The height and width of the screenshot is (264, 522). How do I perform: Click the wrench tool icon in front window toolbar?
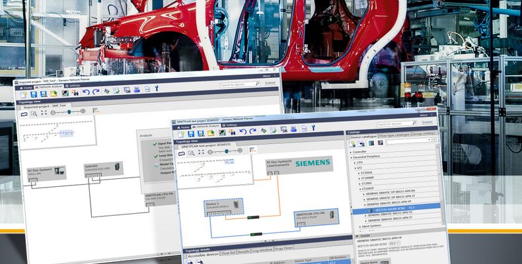(313, 128)
